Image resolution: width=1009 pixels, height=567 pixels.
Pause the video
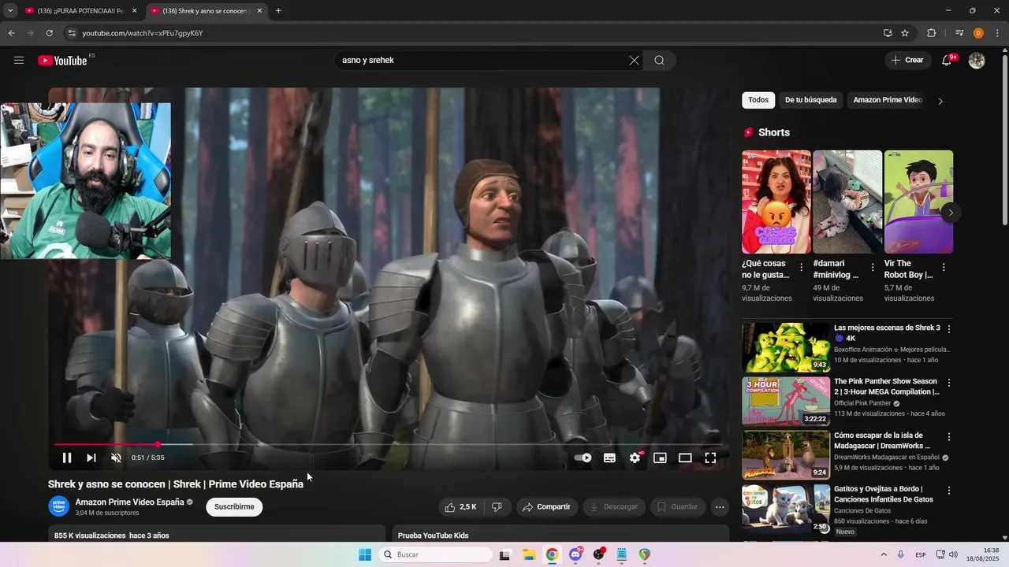[67, 458]
